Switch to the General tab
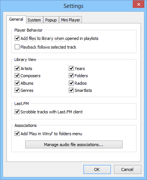Image resolution: width=147 pixels, height=180 pixels. coord(16,19)
